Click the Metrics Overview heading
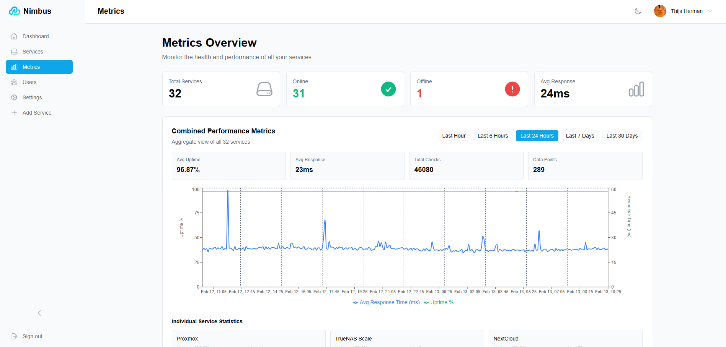Image resolution: width=726 pixels, height=347 pixels. click(x=209, y=43)
